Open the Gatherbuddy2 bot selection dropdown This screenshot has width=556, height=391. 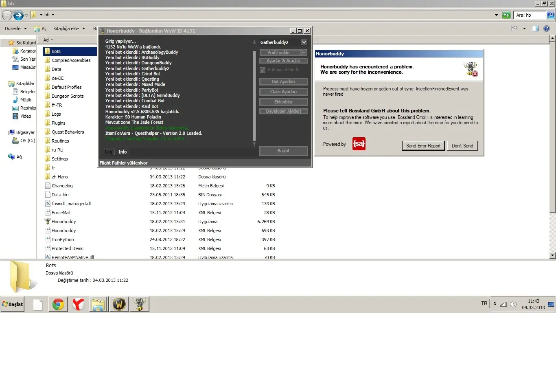click(304, 42)
